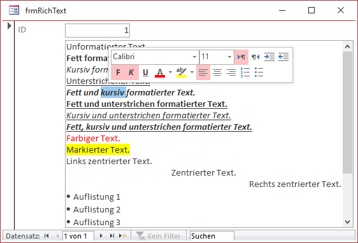Click the selected word 'kursiv'

pos(113,92)
